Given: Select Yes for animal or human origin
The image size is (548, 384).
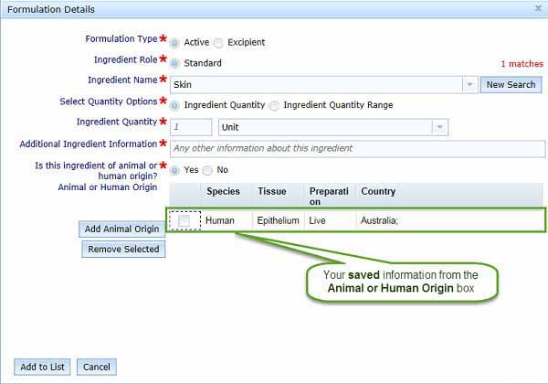Looking at the screenshot, I should [175, 170].
